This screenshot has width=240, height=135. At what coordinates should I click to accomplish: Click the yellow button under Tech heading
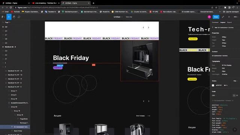coord(193,39)
